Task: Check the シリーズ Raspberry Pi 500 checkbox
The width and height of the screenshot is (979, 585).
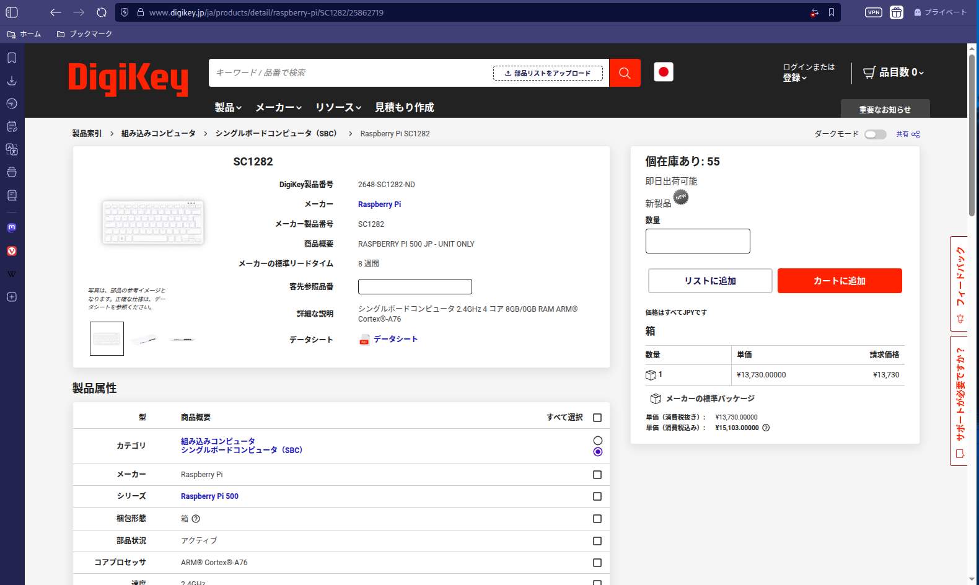Action: [597, 496]
